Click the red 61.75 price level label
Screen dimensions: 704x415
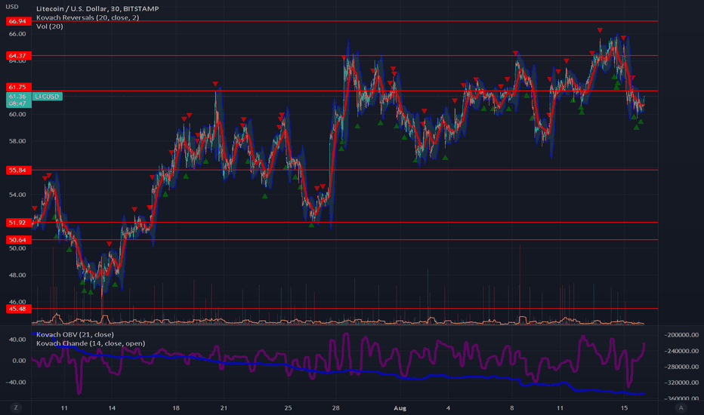18,87
